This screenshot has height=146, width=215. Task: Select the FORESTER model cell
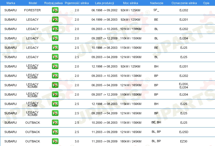[32, 10]
